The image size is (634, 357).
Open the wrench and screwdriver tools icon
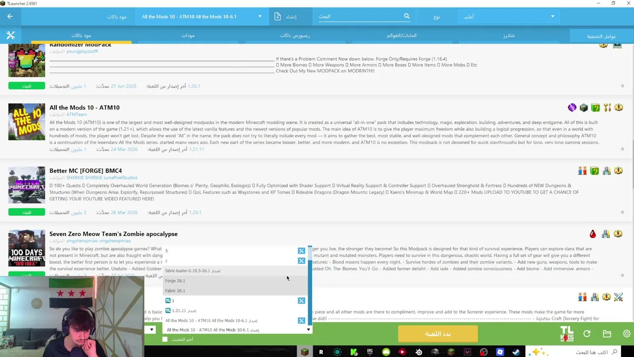(10, 35)
